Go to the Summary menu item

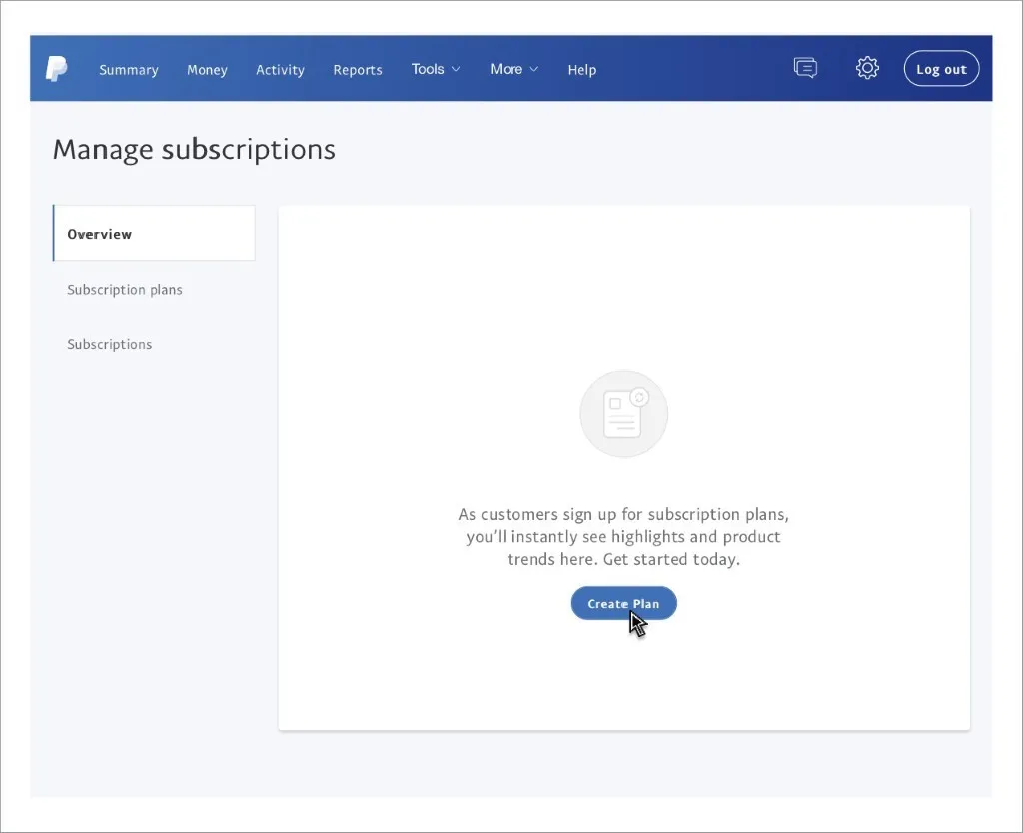(x=129, y=70)
